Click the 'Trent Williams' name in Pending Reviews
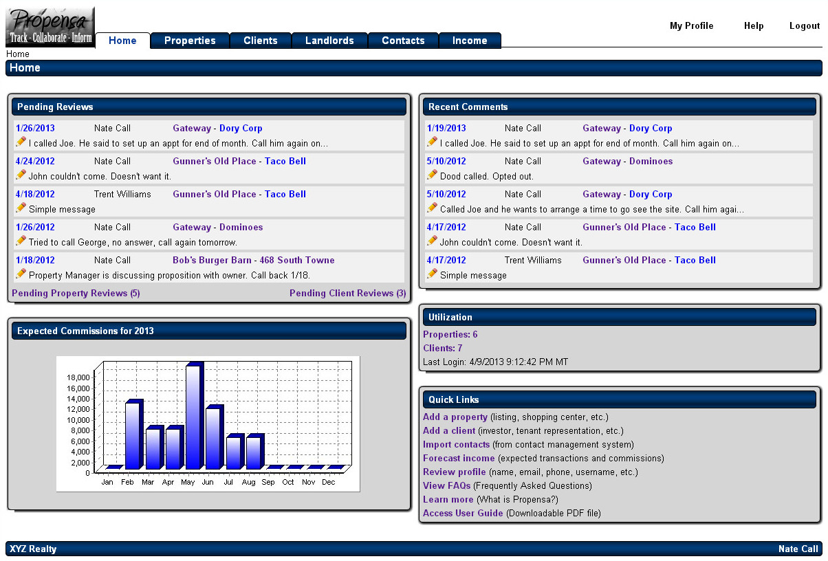Screen dimensions: 828x561 122,195
